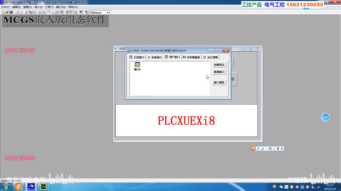Screen dimensions: 341x191
Task: Click the blue 00:00 recording timer circle
Action: point(325,117)
